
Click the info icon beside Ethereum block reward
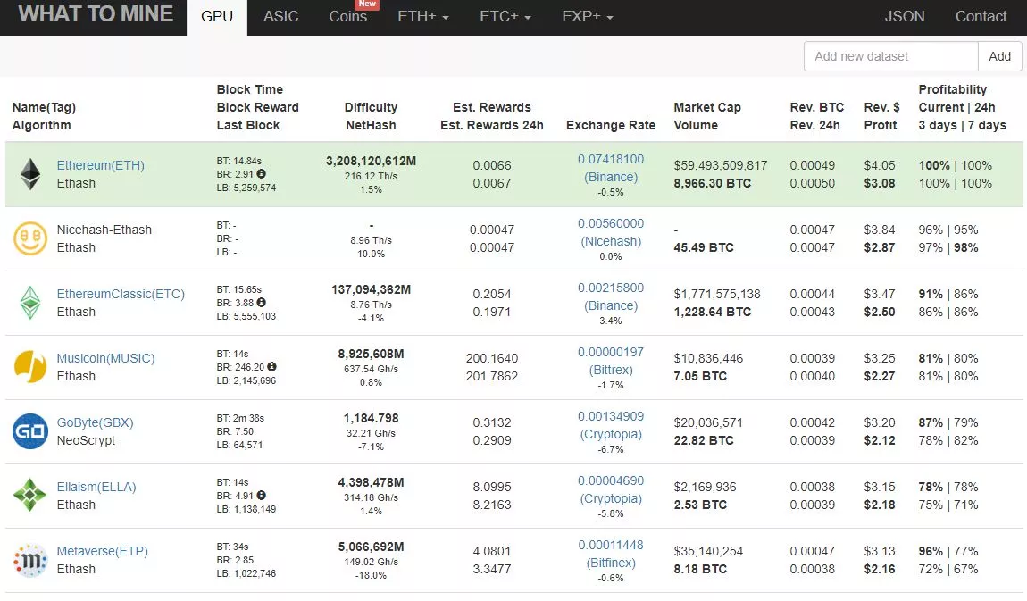[x=262, y=173]
